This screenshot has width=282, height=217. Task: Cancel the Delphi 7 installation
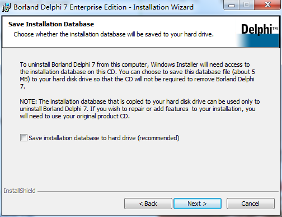point(251,204)
